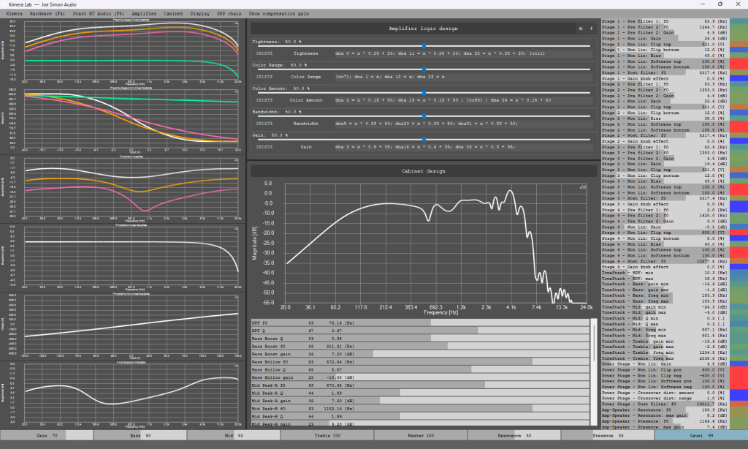Open the Cabinet menu in the menu bar
This screenshot has width=748, height=449.
point(173,14)
